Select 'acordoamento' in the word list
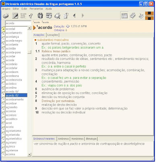The height and width of the screenshot is (162, 156). pyautogui.click(x=15, y=99)
